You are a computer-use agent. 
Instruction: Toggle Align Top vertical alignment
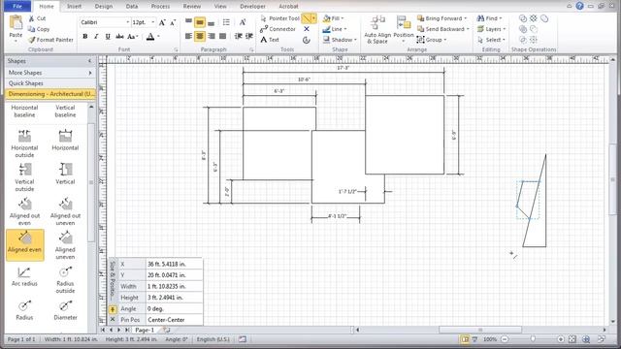[188, 22]
